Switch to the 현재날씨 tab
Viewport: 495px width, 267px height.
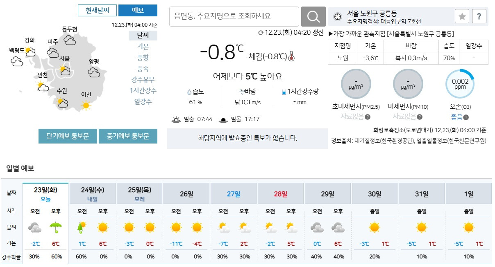[x=97, y=10]
